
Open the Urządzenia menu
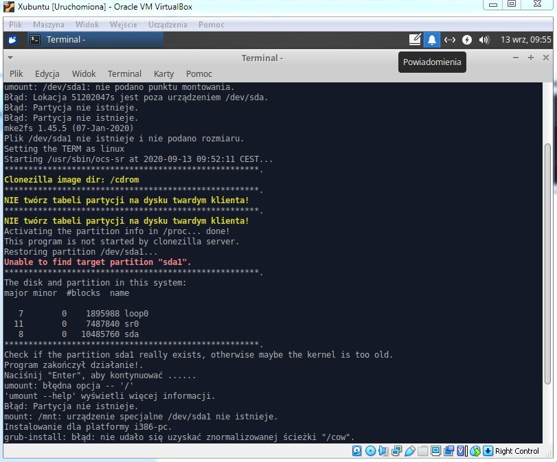(168, 25)
